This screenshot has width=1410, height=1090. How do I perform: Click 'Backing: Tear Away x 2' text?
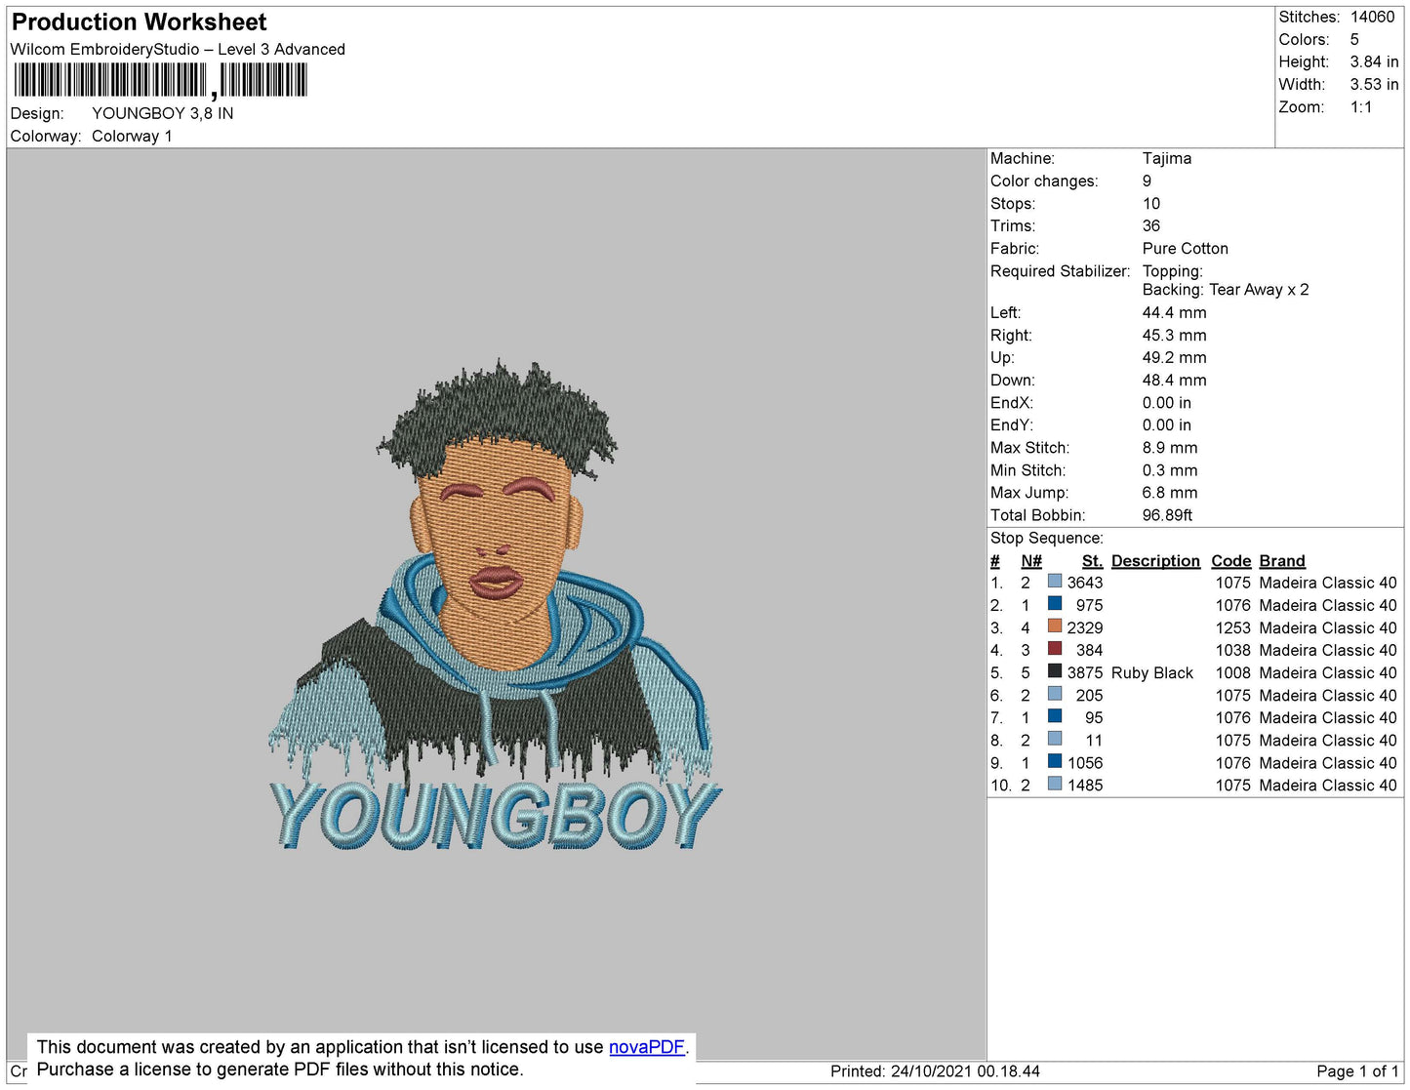(1226, 289)
